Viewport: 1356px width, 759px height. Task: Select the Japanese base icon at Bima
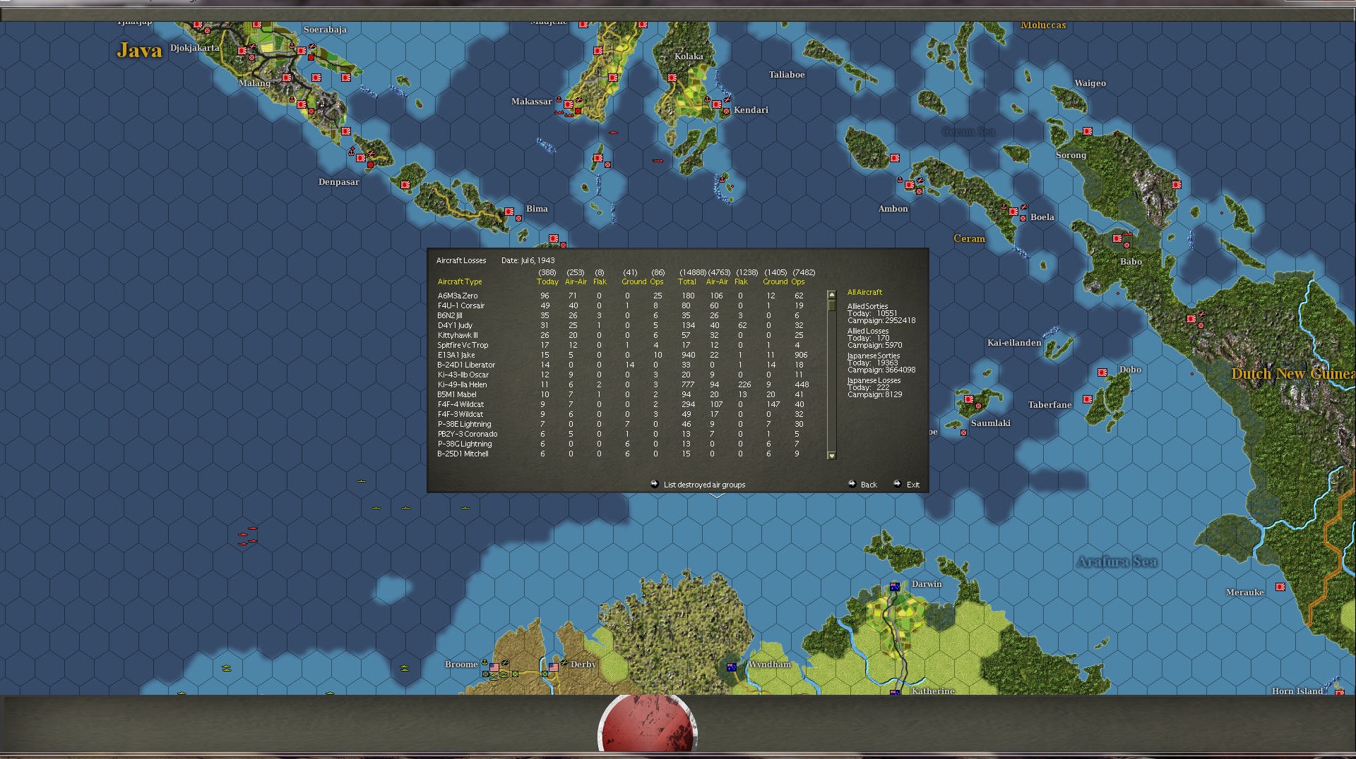tap(509, 212)
